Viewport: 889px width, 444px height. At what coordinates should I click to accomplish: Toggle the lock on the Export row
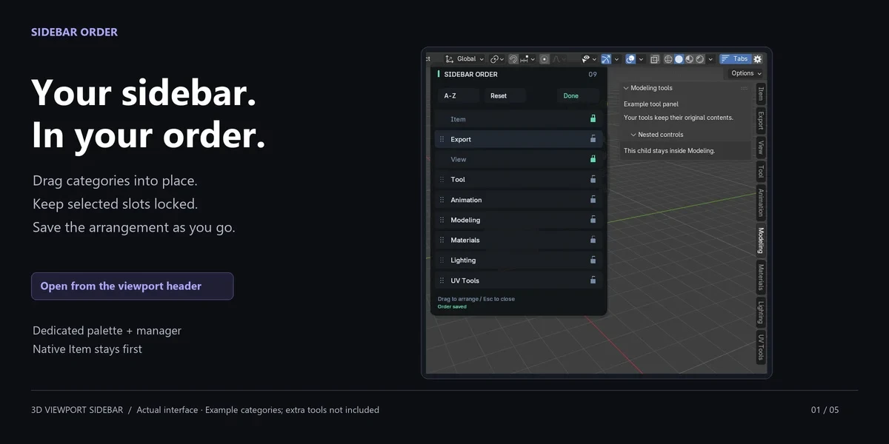click(x=593, y=138)
